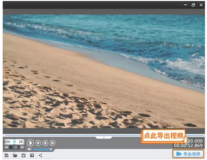Switch playback speed to 2X
The height and width of the screenshot is (160, 207).
[x=21, y=142]
